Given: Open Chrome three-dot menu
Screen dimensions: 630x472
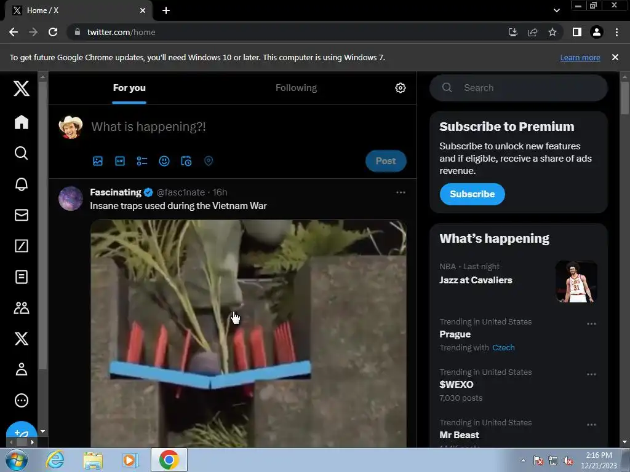Looking at the screenshot, I should click(616, 32).
